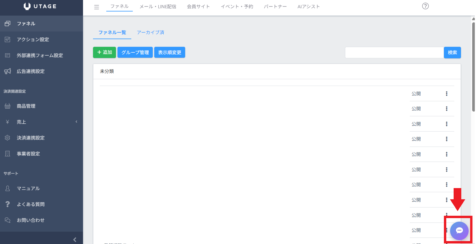Open the first row's three-dot menu
Screen dimensions: 476x244
(447, 94)
